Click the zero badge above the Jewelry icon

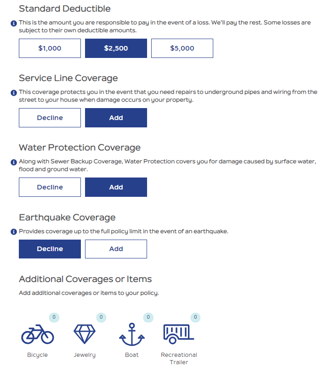coord(101,317)
